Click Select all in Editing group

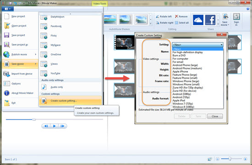tap(182, 23)
